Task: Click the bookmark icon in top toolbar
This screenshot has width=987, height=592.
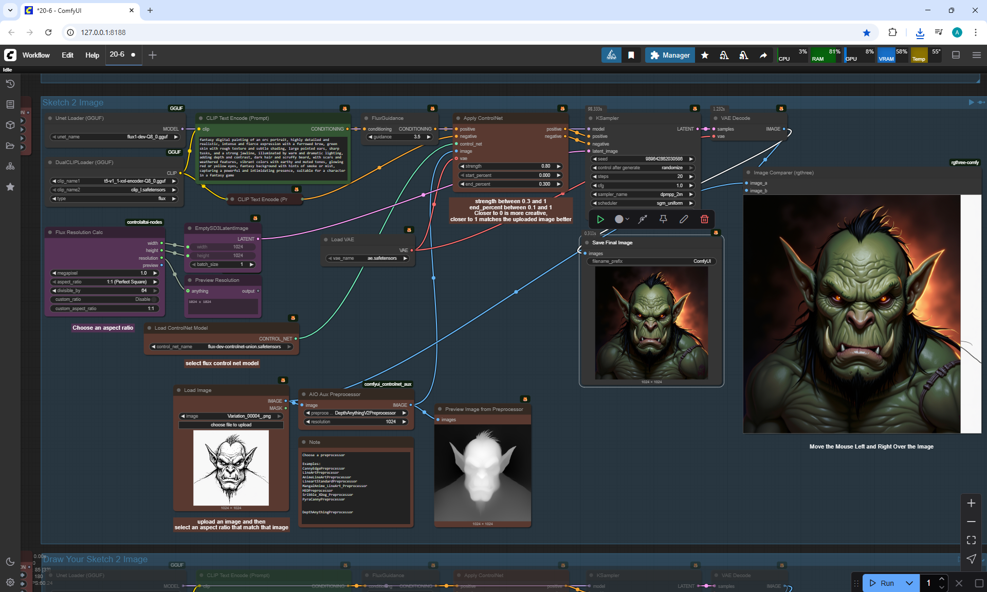Action: 631,55
